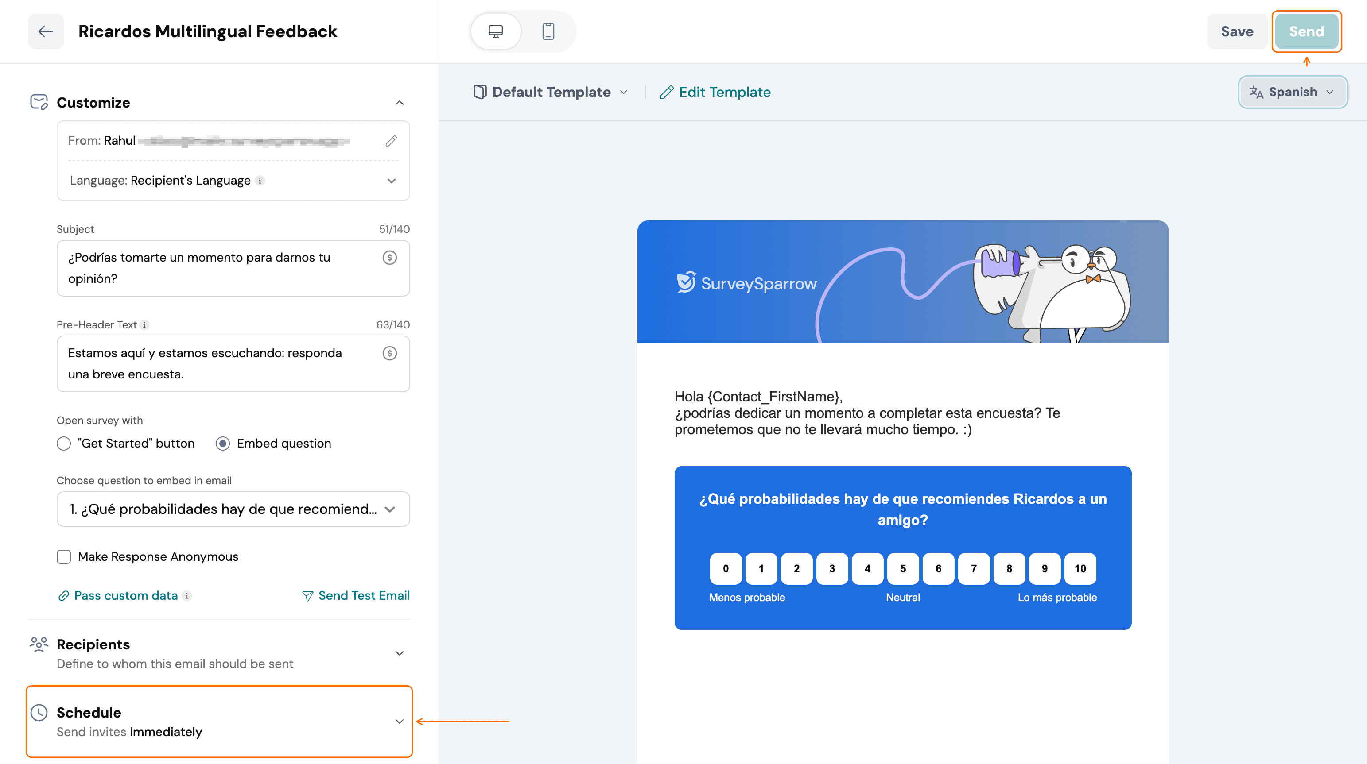The height and width of the screenshot is (764, 1367).
Task: Select "Get Started" button radio option
Action: pos(64,443)
